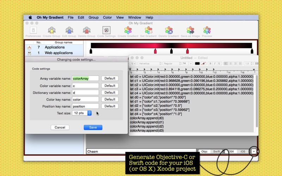Select the first pink gradient color stop

(155, 51)
